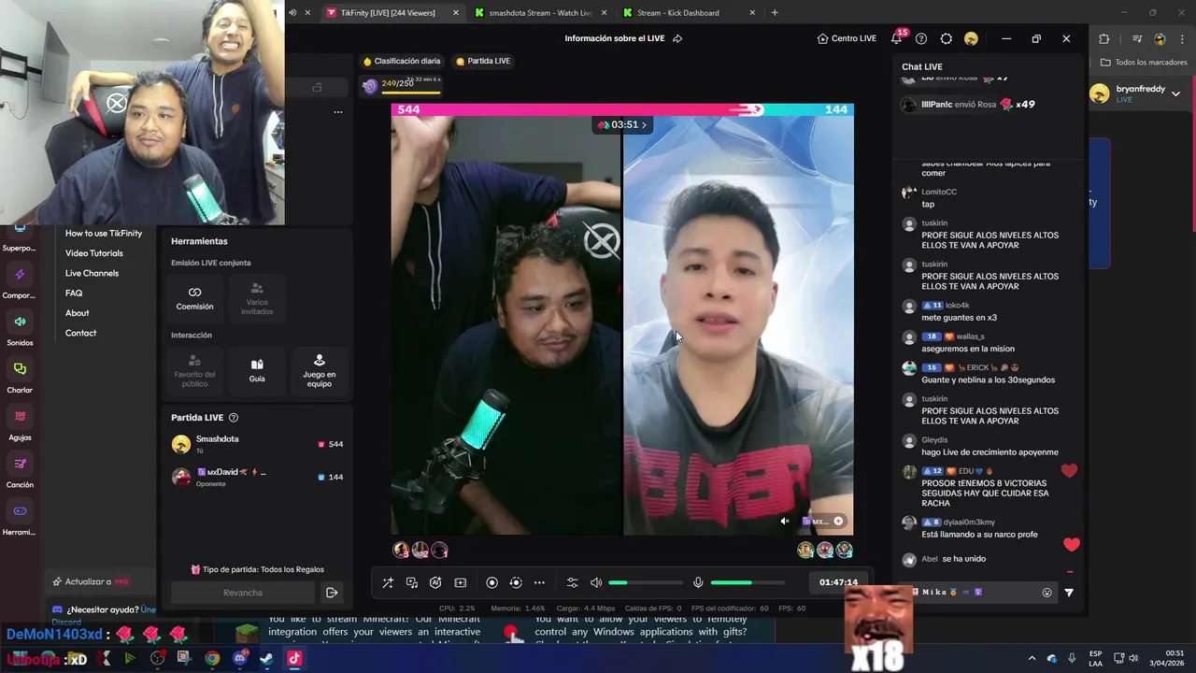The image size is (1196, 673).
Task: Open a new browser tab
Action: 775,13
